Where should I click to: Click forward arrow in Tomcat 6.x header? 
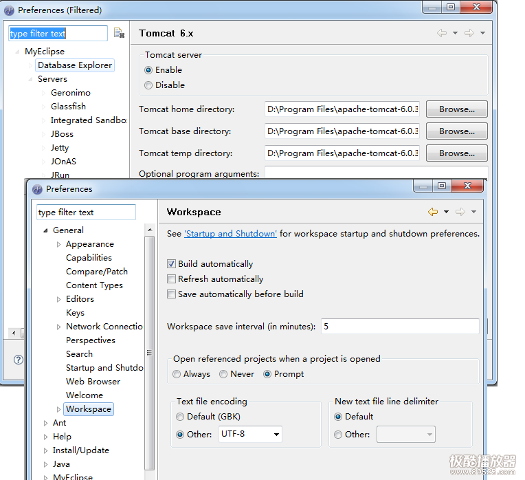tap(469, 33)
